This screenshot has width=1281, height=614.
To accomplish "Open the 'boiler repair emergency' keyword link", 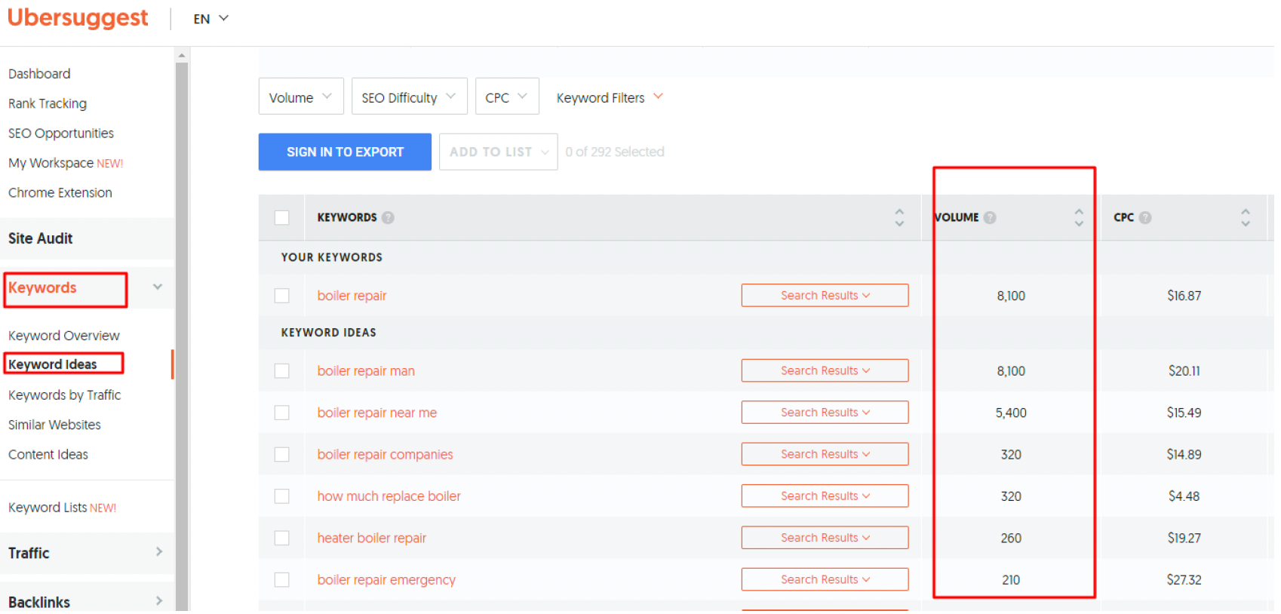I will pos(386,580).
